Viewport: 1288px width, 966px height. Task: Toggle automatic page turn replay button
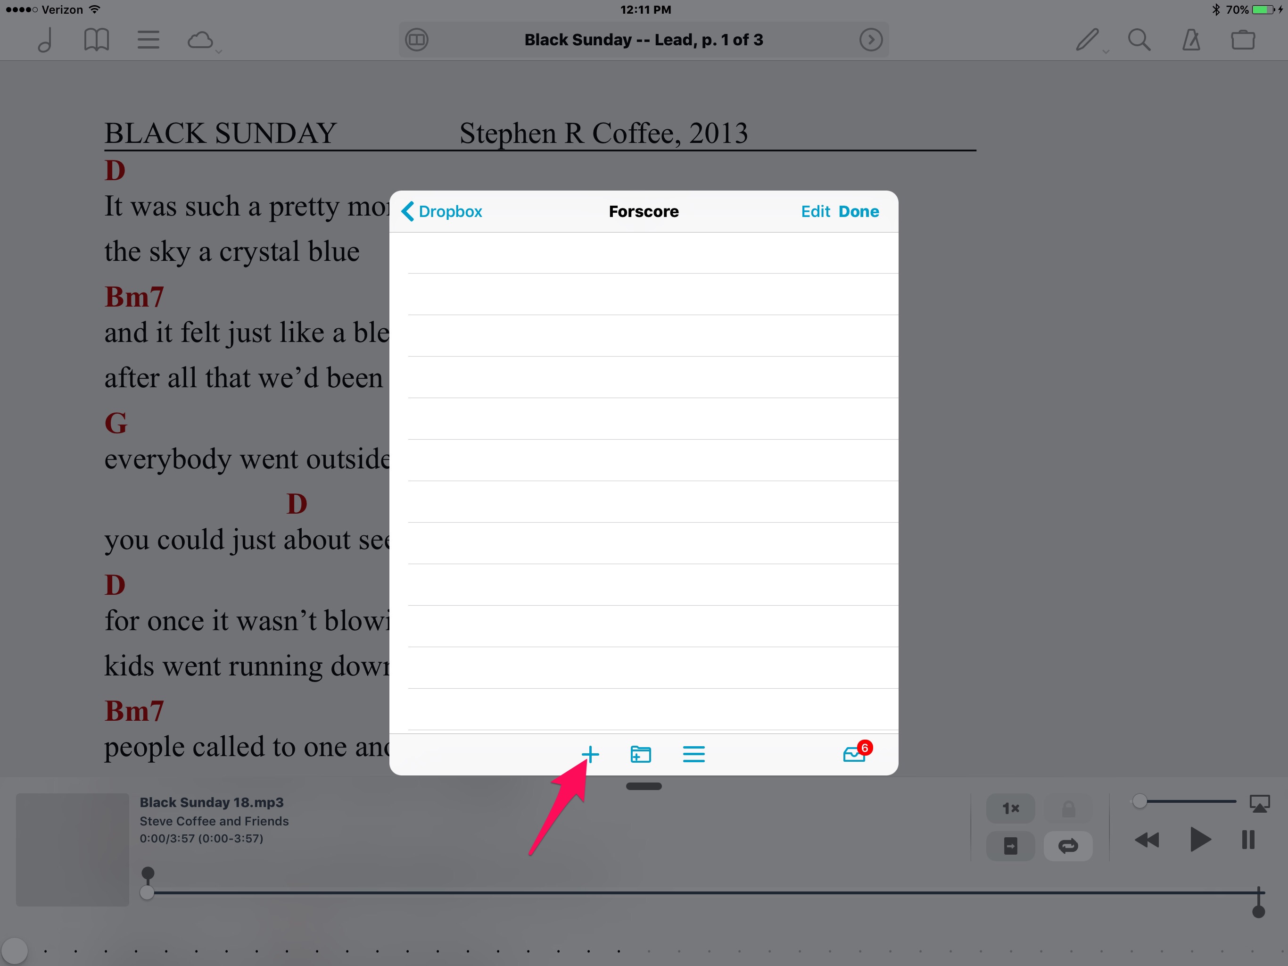click(x=1010, y=845)
